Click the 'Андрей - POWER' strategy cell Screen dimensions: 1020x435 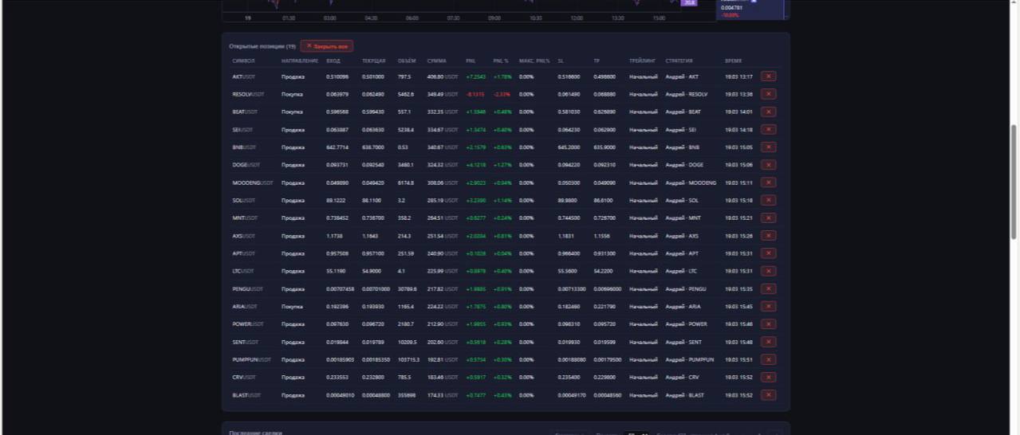click(x=687, y=323)
